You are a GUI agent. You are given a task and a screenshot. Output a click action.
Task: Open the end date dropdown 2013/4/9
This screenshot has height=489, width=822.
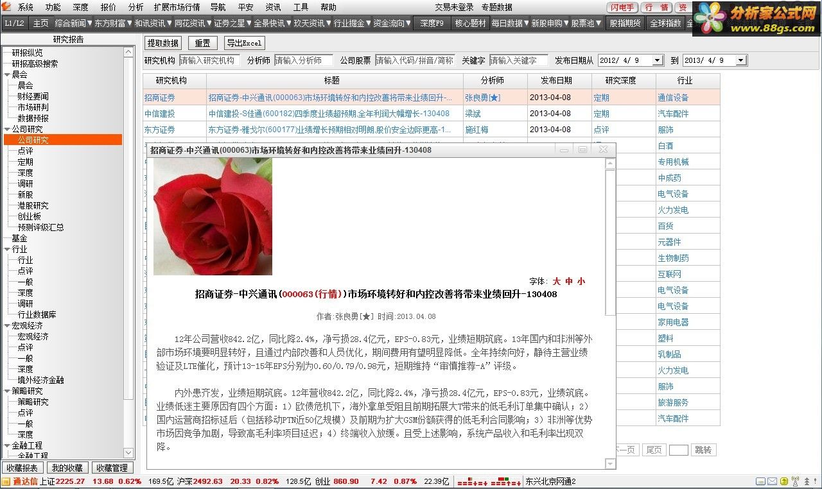(x=741, y=60)
